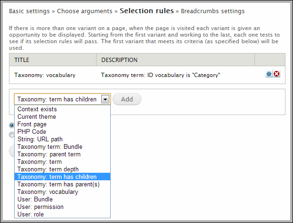Select "Front page" in dropdown list
Image resolution: width=293 pixels, height=223 pixels.
coord(32,124)
